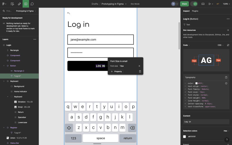Viewport: 232px width, 145px height.
Task: Delete the annotation with trash icon
Action: pos(140,71)
